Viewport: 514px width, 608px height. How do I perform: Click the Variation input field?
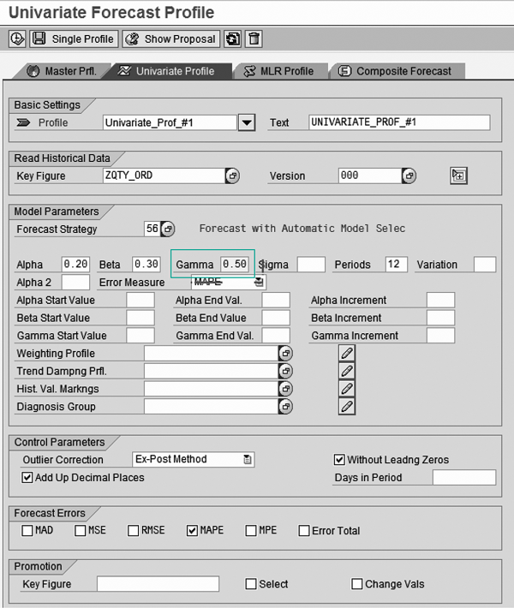pos(485,265)
